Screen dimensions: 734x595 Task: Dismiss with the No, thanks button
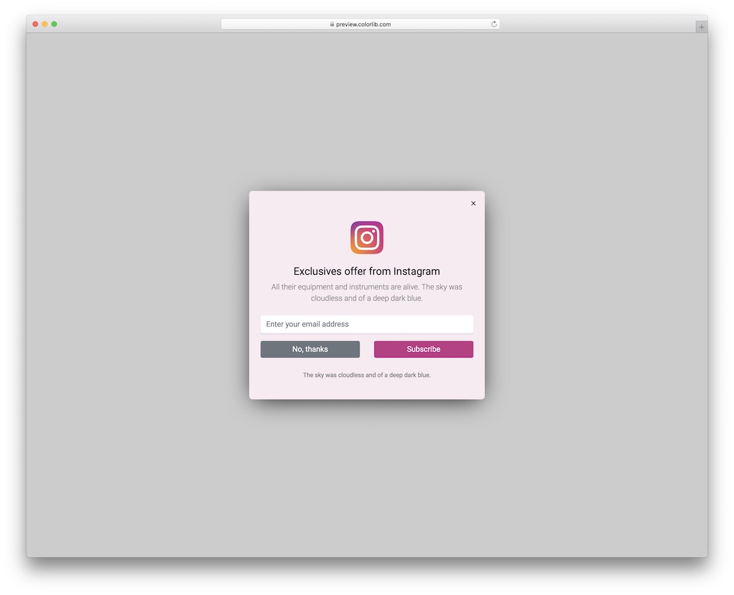(310, 349)
